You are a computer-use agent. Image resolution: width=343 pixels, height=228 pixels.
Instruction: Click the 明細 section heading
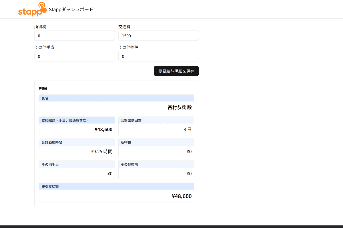(x=43, y=88)
